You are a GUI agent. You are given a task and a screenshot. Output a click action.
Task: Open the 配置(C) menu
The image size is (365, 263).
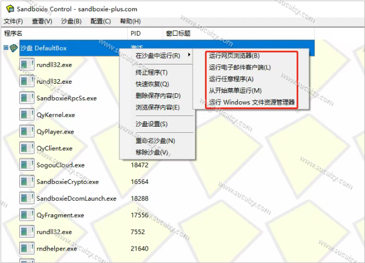101,21
